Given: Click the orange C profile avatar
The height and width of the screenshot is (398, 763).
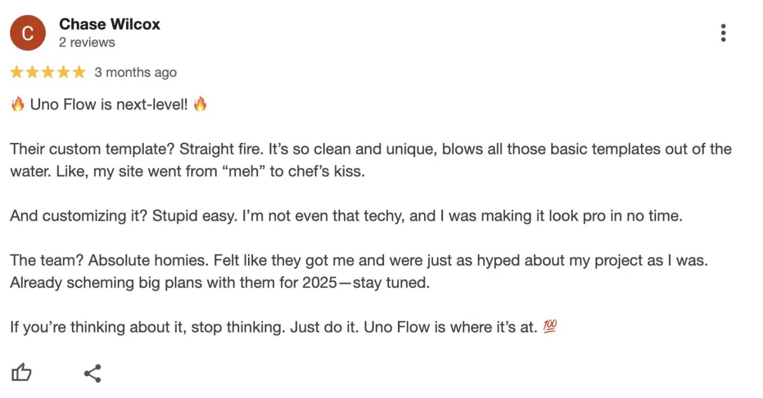Looking at the screenshot, I should click(x=27, y=33).
